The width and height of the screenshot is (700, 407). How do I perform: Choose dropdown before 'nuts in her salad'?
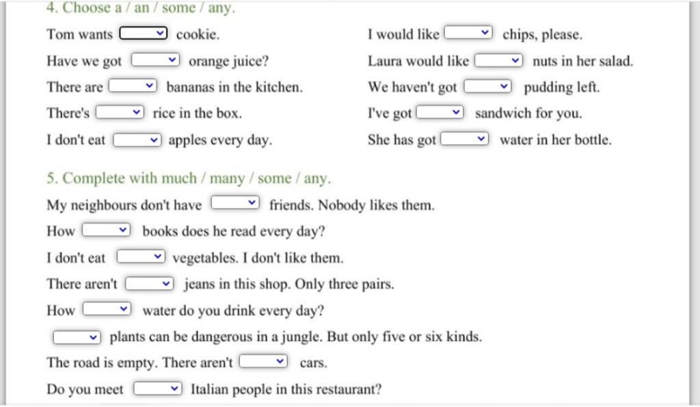coord(498,60)
